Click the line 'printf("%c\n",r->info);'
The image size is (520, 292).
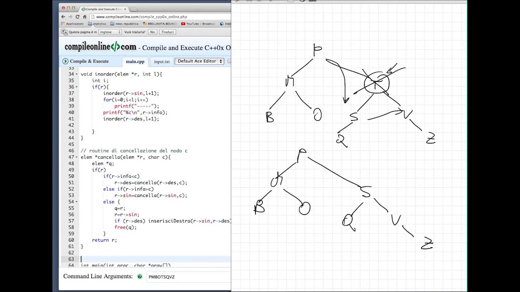[x=135, y=112]
